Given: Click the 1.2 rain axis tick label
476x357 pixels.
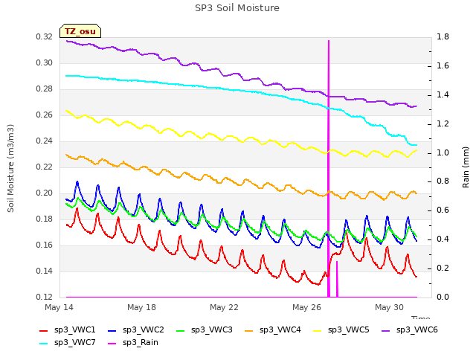Looking at the screenshot, I should (443, 124).
